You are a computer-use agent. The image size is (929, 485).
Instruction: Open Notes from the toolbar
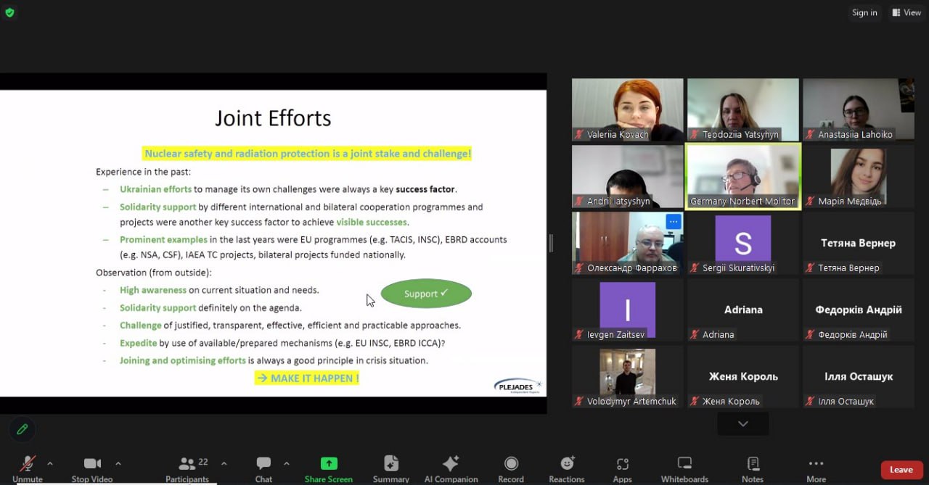[x=753, y=464]
